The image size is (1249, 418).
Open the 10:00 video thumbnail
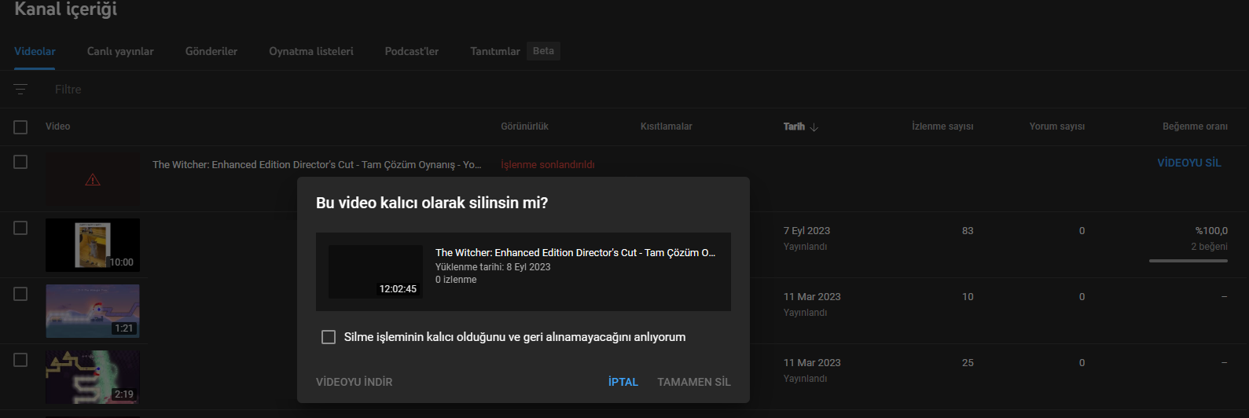point(93,245)
